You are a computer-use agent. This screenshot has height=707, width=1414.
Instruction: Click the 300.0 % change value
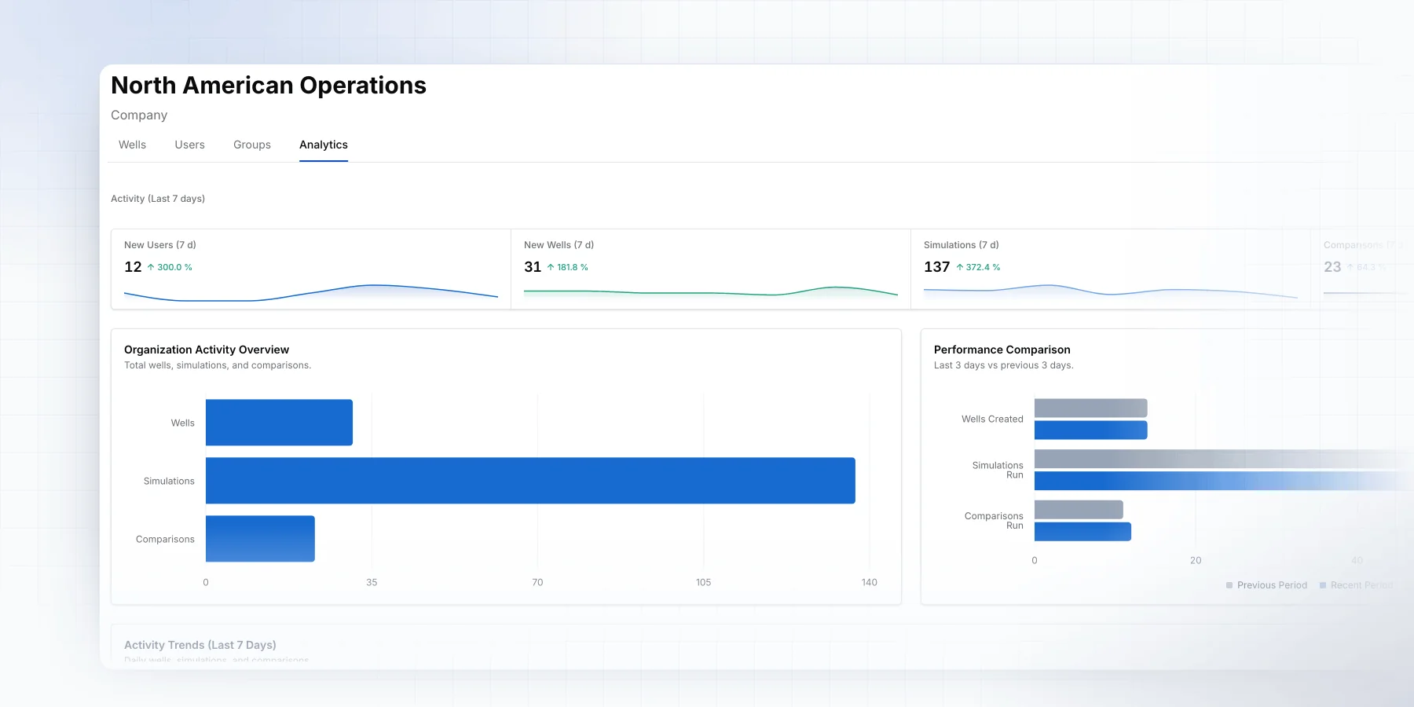coord(174,267)
